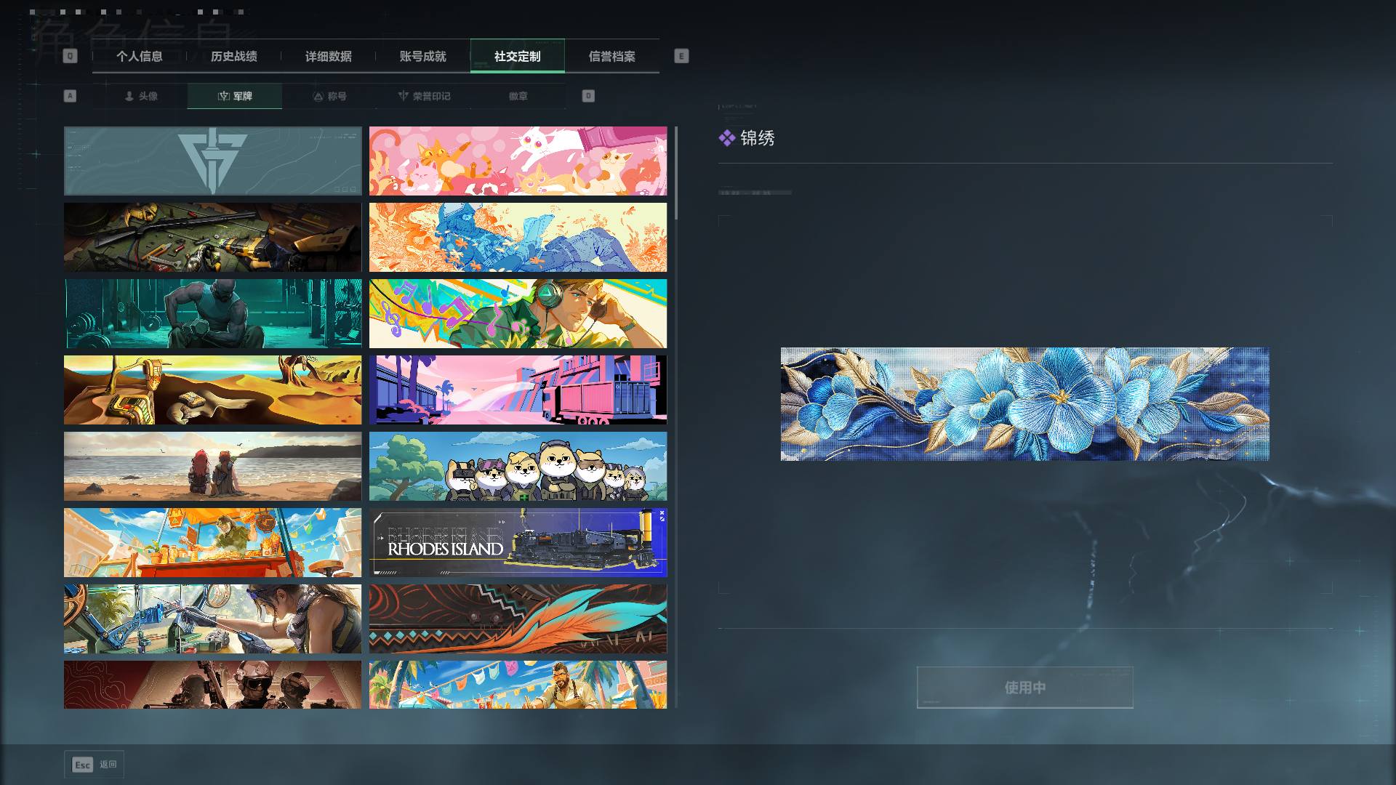The image size is (1396, 785).
Task: Choose the orange and blue floral banner
Action: [x=518, y=237]
